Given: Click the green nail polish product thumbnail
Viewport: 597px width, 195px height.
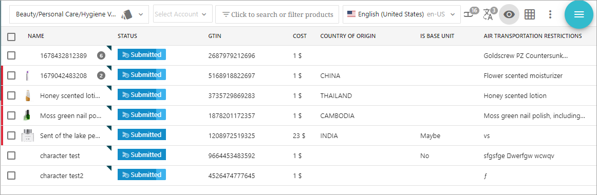Looking at the screenshot, I should (27, 115).
